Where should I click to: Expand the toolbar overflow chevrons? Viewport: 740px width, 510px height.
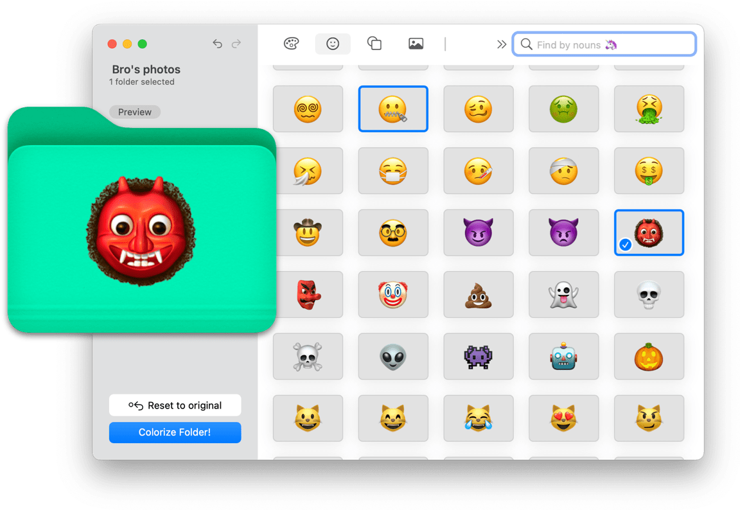[x=501, y=44]
